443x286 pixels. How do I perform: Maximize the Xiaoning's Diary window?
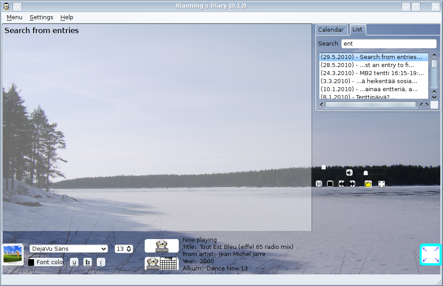pos(416,6)
